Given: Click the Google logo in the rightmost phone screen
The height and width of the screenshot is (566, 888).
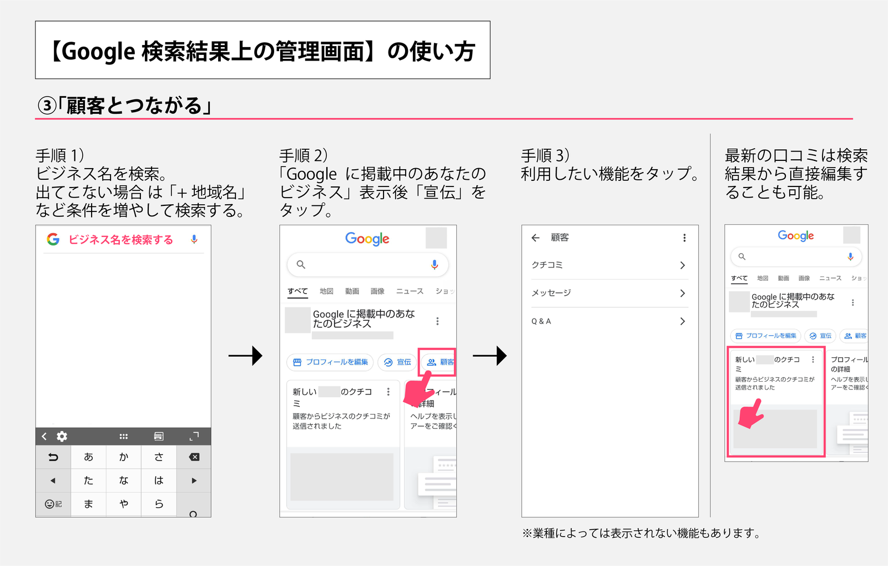Looking at the screenshot, I should tap(796, 236).
